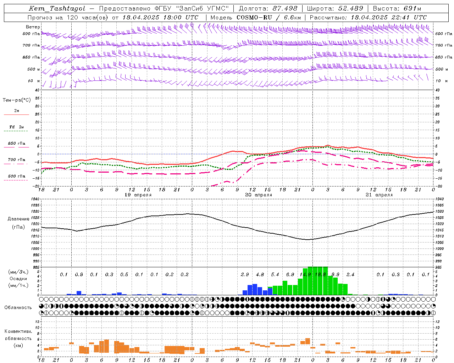The width and height of the screenshot is (454, 363).
Task: Click the 'Облачность' cloud cover label
Action: coord(18,308)
